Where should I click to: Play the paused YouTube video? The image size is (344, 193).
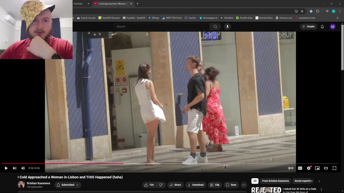tap(6, 168)
